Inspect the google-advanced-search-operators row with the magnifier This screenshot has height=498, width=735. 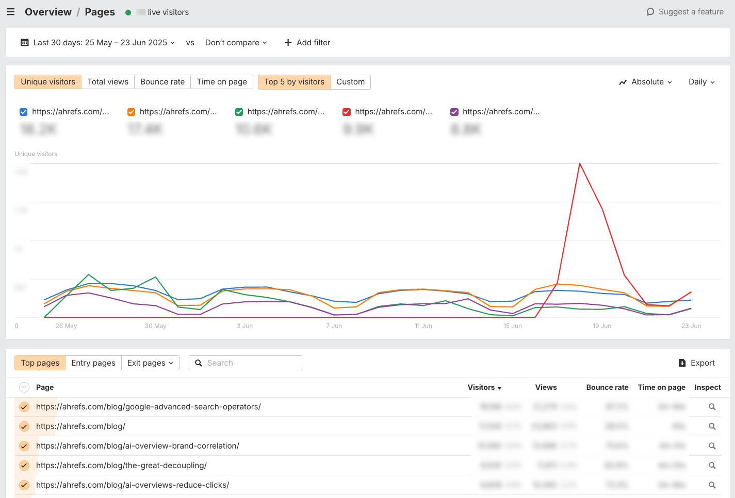point(712,406)
